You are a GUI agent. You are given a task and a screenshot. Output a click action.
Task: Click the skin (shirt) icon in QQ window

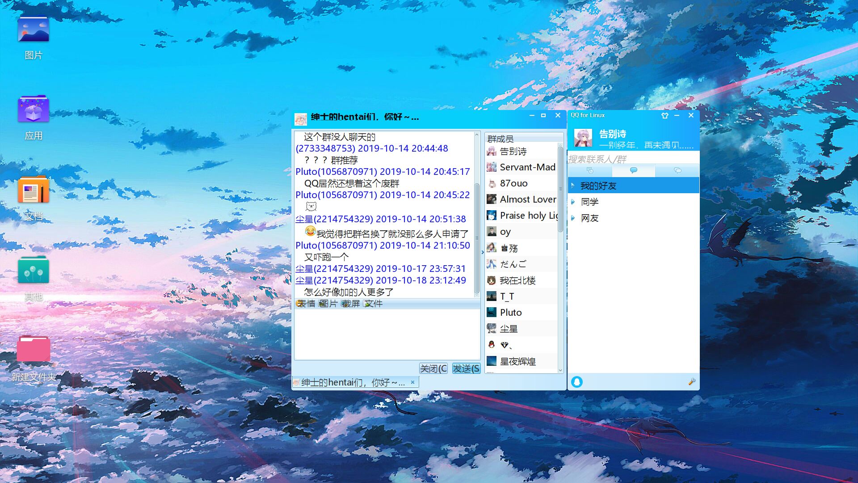point(665,115)
